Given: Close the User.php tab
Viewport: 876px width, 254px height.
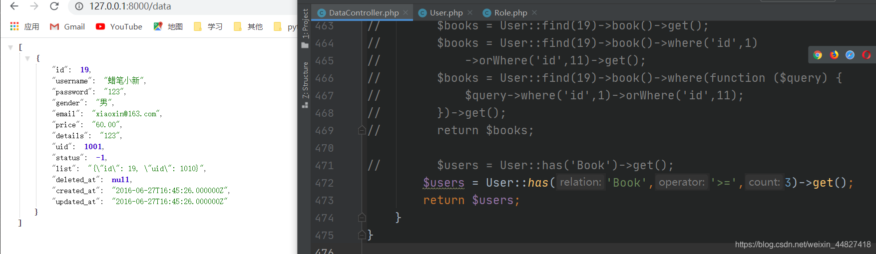Looking at the screenshot, I should click(x=470, y=12).
